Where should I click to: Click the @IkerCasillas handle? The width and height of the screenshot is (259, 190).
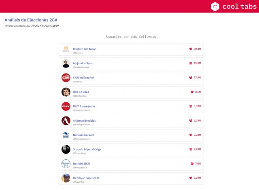(x=80, y=96)
